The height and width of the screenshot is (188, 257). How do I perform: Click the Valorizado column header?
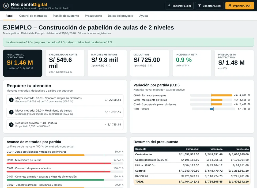point(217,149)
